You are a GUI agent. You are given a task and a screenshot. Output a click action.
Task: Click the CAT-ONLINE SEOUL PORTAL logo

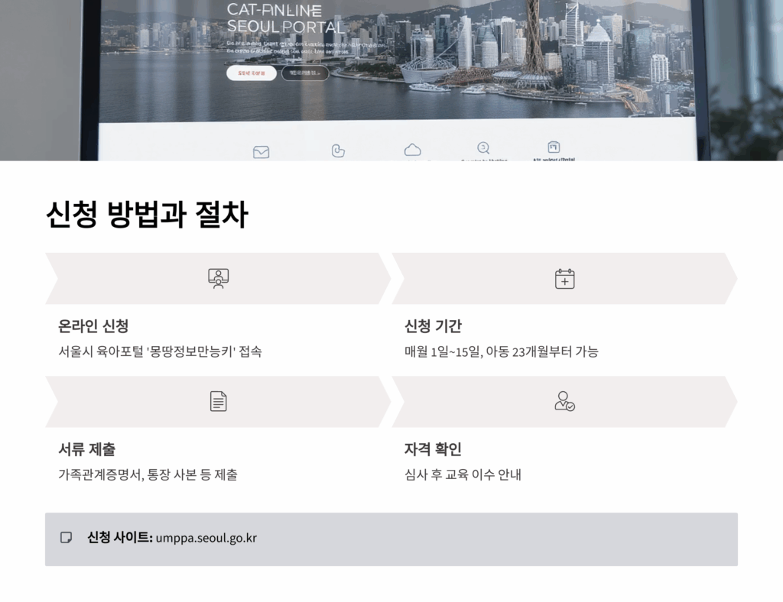tap(285, 20)
